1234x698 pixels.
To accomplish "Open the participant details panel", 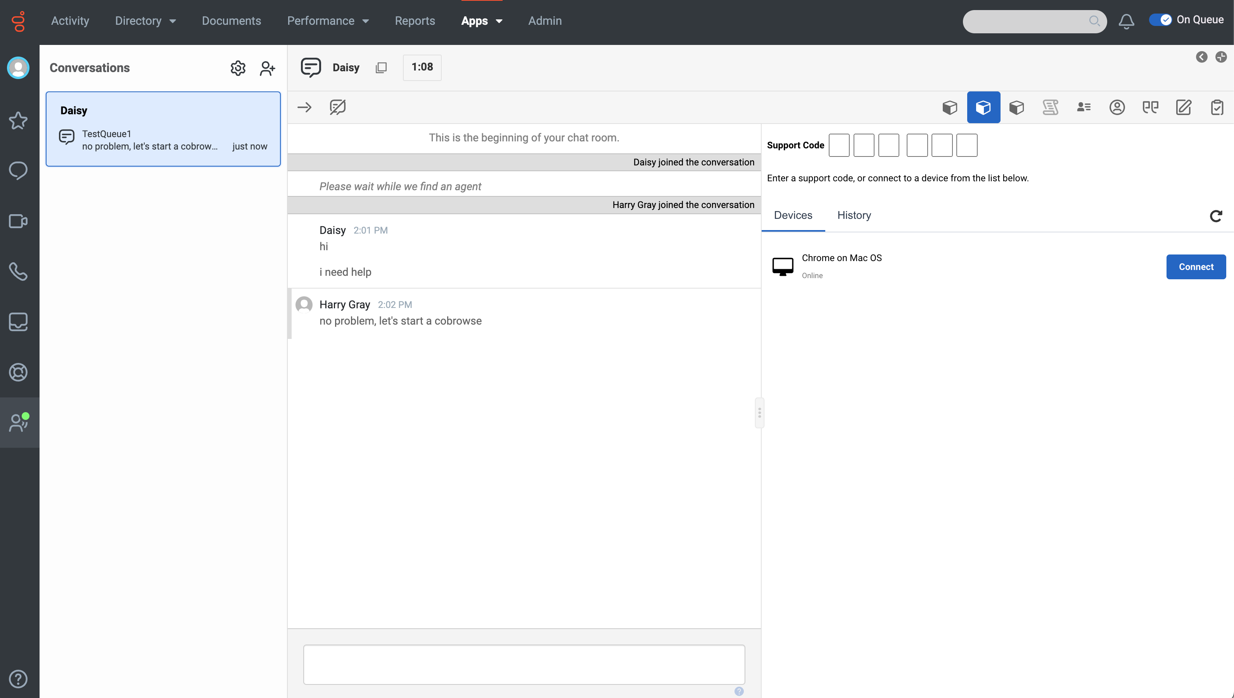I will [1083, 107].
